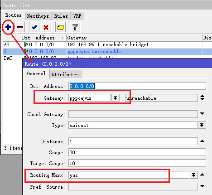Collapse the Routing Mark field arrow
This screenshot has height=195, width=212.
coord(202,175)
